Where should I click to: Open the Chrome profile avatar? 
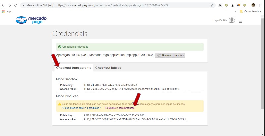click(253, 5)
